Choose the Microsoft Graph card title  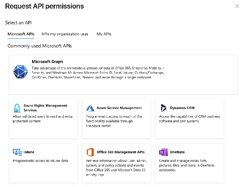[47, 62]
